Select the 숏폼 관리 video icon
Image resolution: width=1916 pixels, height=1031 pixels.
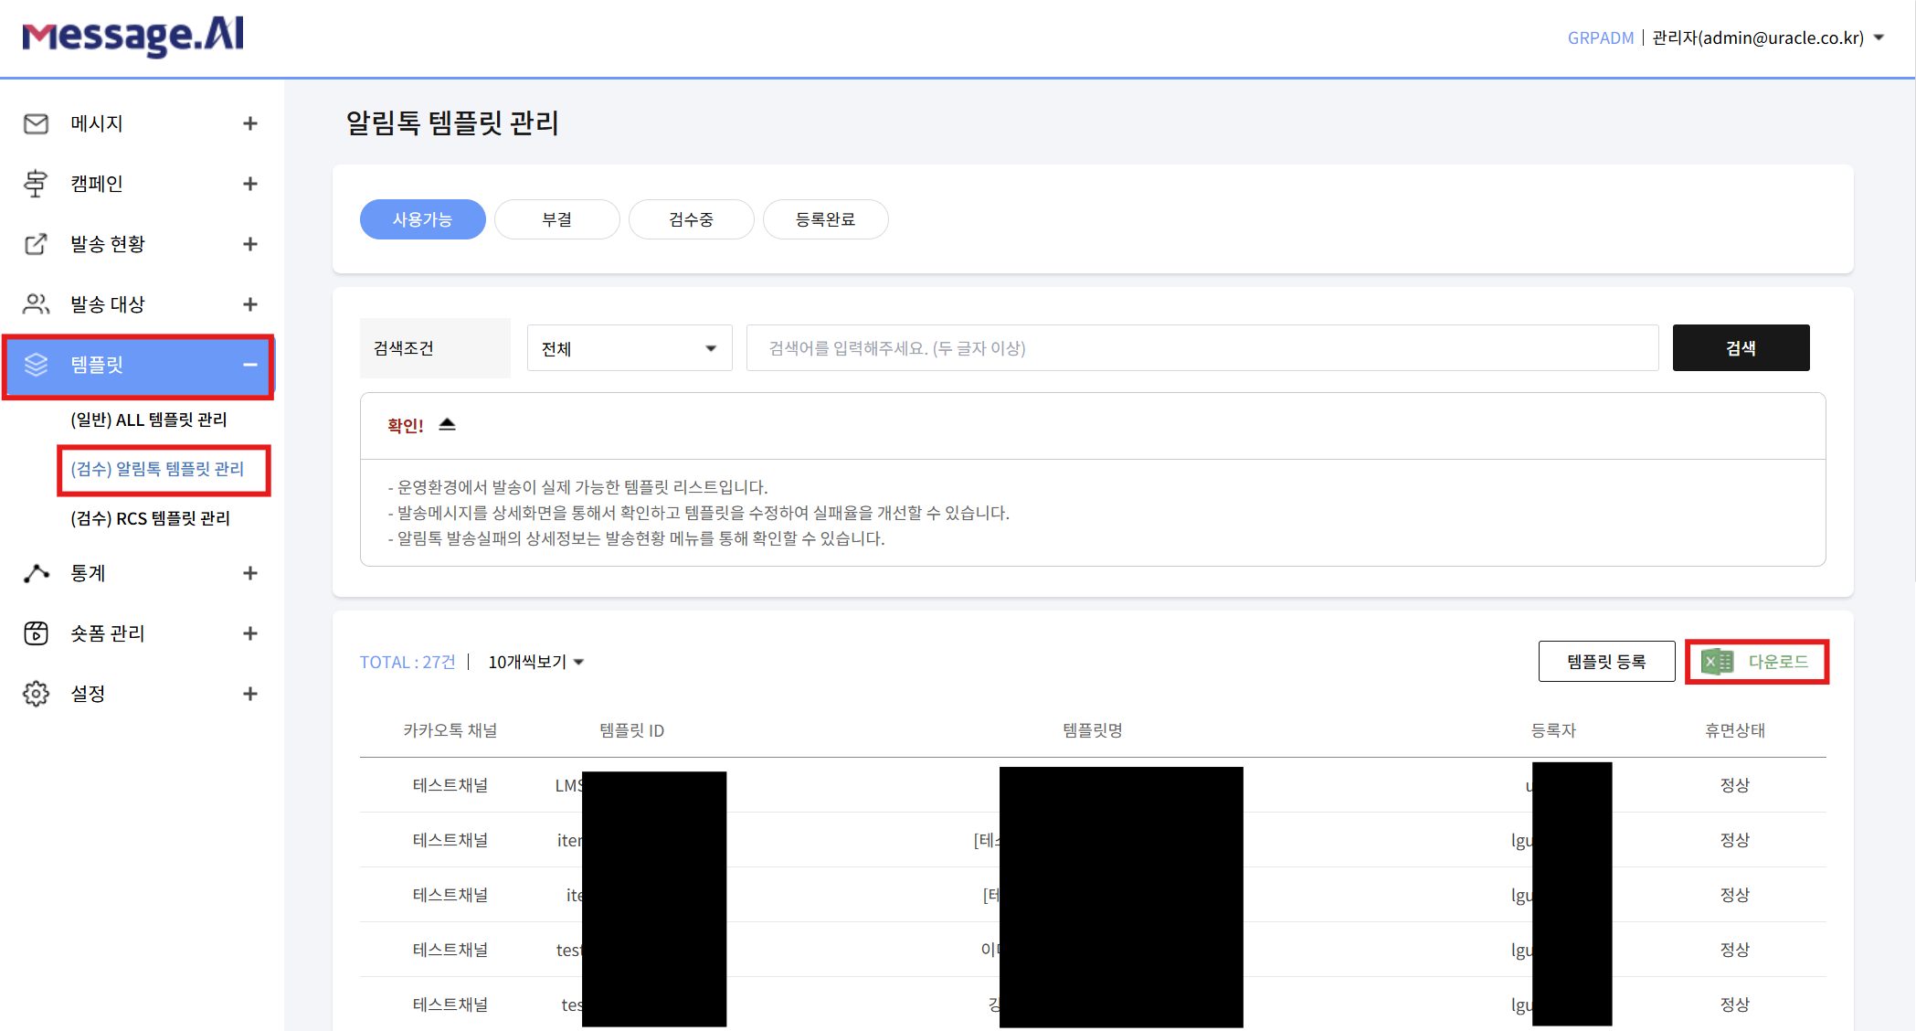pos(36,632)
